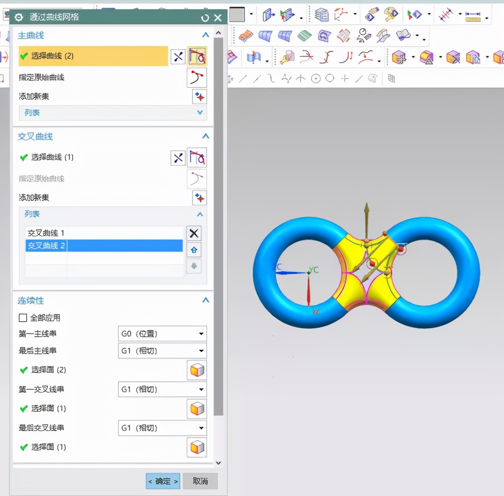Viewport: 504px width, 496px height.
Task: Click the dialog vertical scrollbar
Action: [x=218, y=225]
